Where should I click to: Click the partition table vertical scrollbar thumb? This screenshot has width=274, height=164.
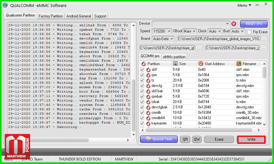pos(264,72)
